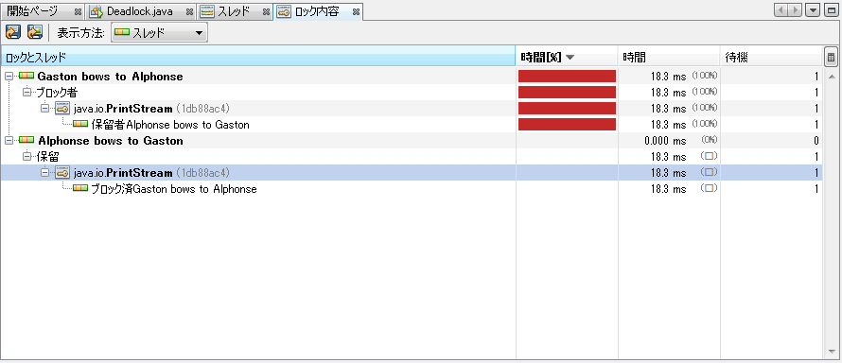Screen dimensions: 842x363
Task: Select the bold Alphonse bows to Gaston row
Action: (x=411, y=141)
